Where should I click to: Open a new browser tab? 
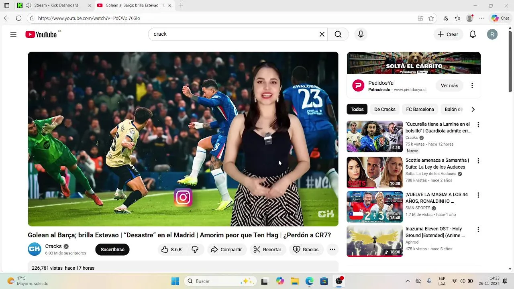pos(181,6)
